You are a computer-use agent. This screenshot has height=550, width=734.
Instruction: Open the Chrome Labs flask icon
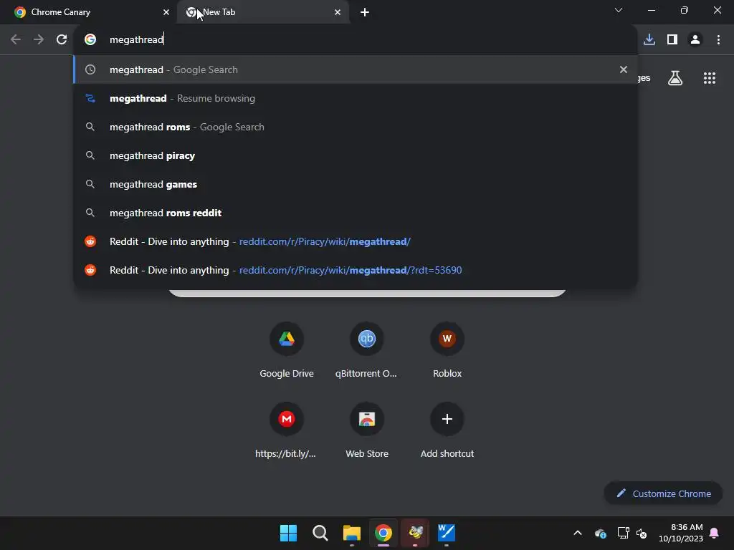pos(675,78)
